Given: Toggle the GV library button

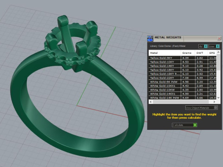Looking at the screenshot, I should click(203, 46).
